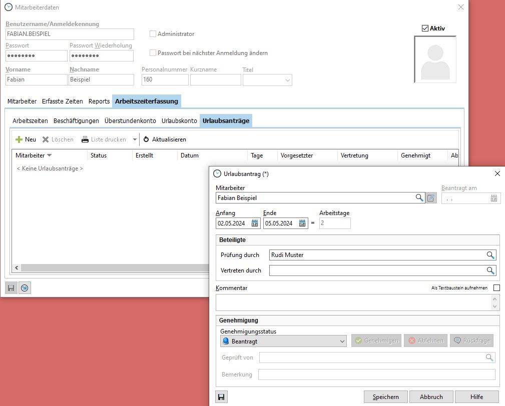Click the search icon for Vertreten durch
The height and width of the screenshot is (406, 505).
point(490,270)
